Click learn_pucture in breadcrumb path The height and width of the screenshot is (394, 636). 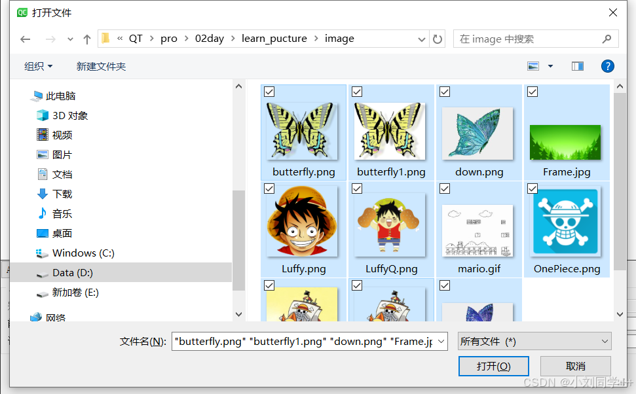pyautogui.click(x=274, y=39)
